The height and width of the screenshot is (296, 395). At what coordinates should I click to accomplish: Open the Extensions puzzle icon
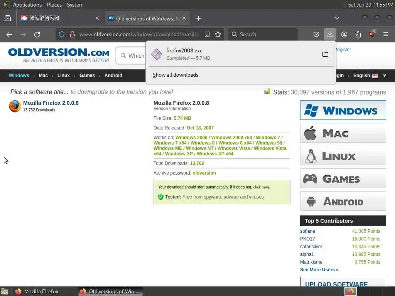click(358, 34)
